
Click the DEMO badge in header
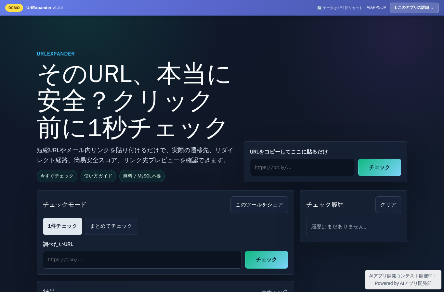tap(14, 8)
